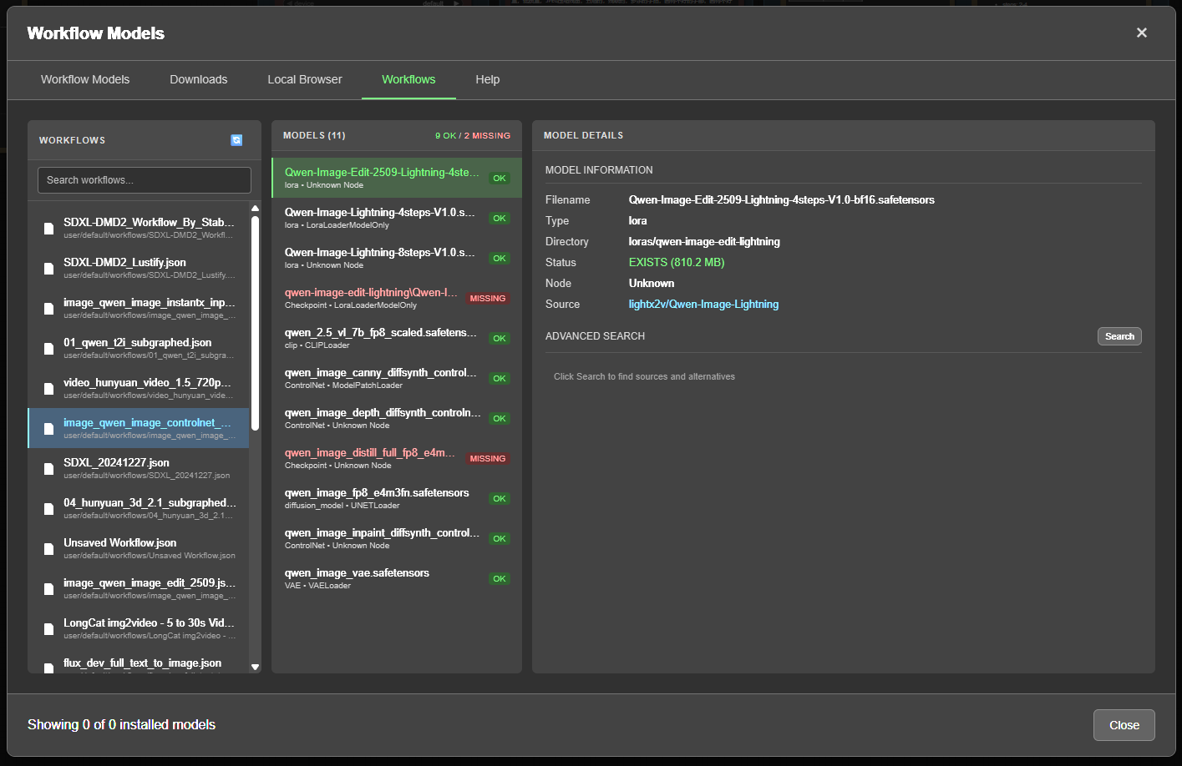
Task: Click file icon of video_hunyuan_video workflow
Action: (x=48, y=389)
